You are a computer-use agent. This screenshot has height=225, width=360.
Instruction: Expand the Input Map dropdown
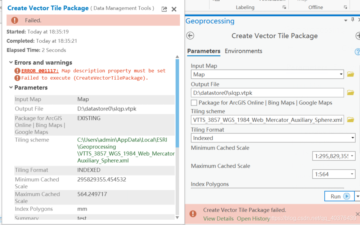coord(341,74)
